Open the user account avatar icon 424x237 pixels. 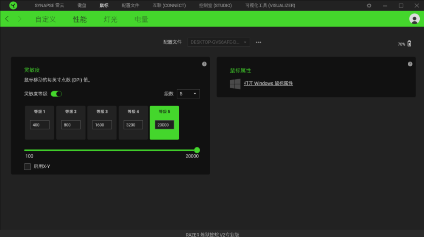[414, 19]
